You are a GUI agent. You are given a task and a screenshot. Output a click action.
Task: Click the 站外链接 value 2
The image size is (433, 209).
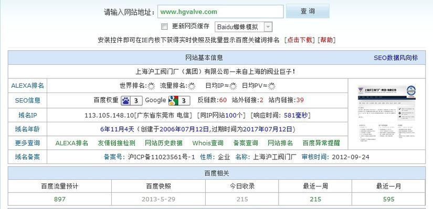click(x=261, y=100)
